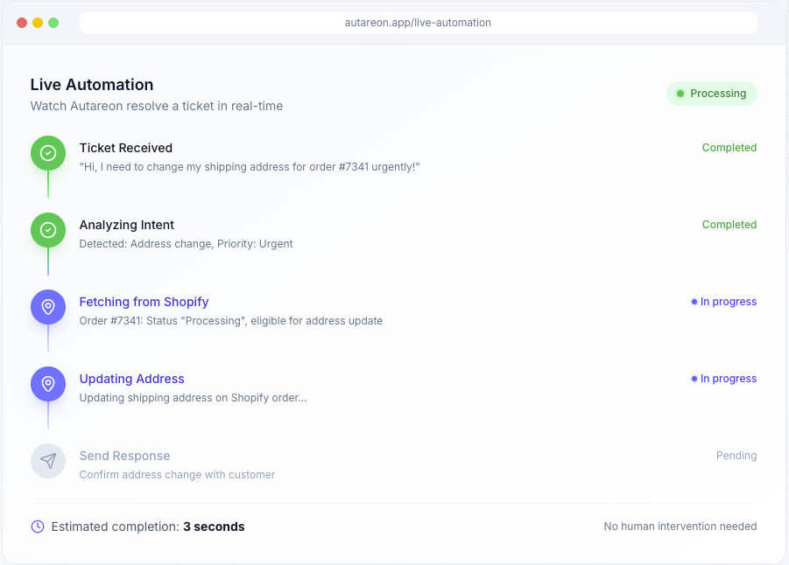This screenshot has height=565, width=789.
Task: Click the Ticket Received checkmark icon
Action: click(x=48, y=152)
